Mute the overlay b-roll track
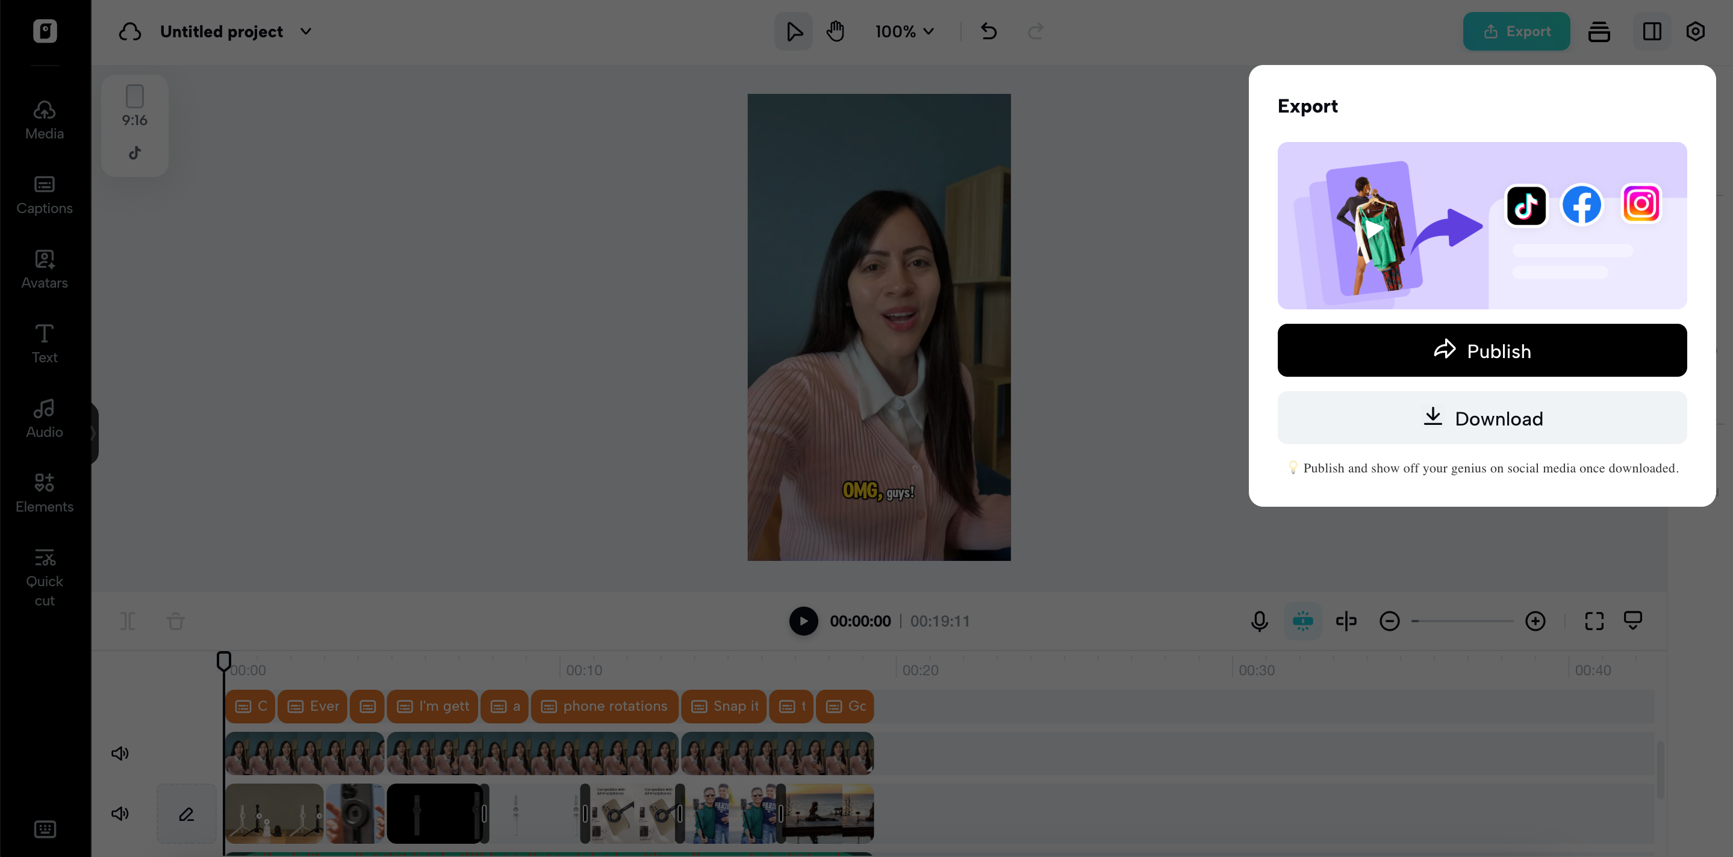This screenshot has height=857, width=1733. (120, 813)
